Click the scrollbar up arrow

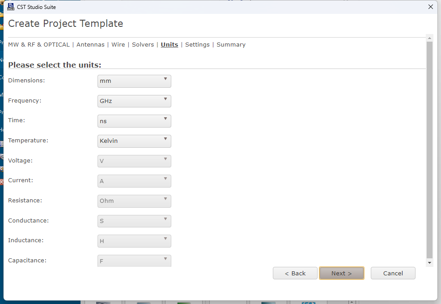pyautogui.click(x=429, y=38)
